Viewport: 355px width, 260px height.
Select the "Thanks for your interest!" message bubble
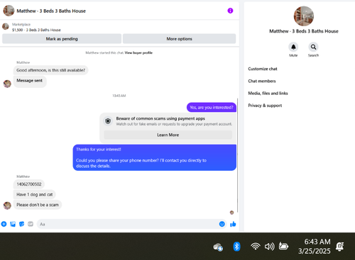[x=154, y=157]
